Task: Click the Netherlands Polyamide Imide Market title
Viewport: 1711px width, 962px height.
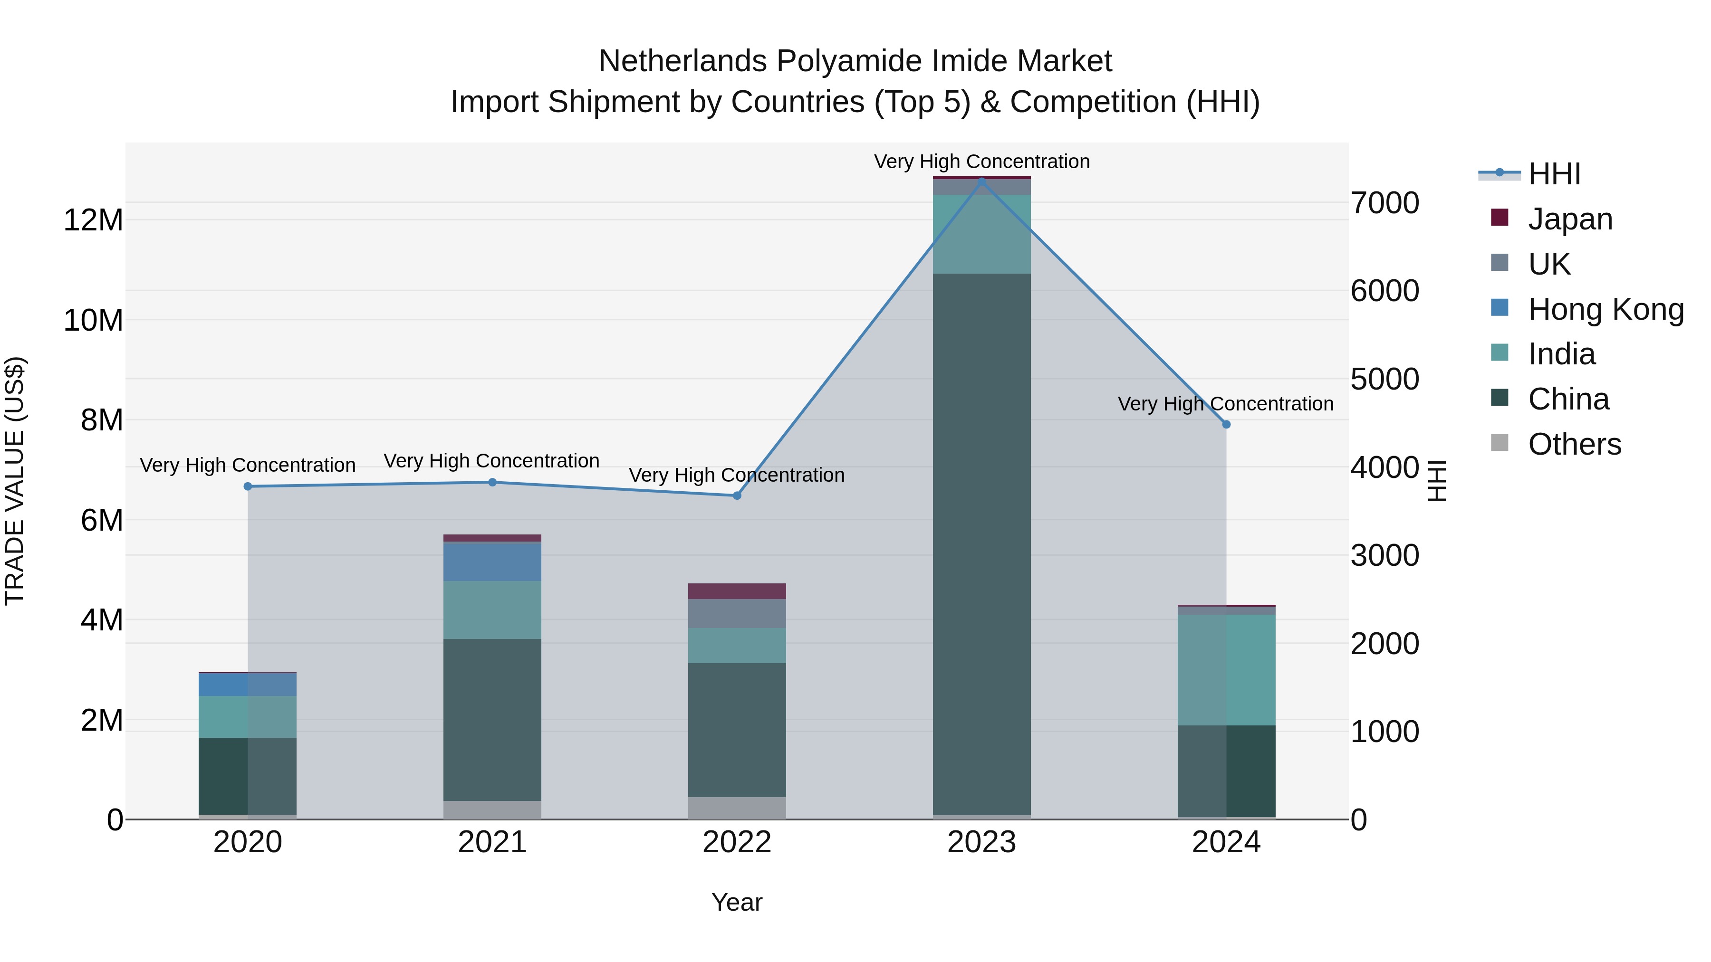Action: [x=855, y=62]
